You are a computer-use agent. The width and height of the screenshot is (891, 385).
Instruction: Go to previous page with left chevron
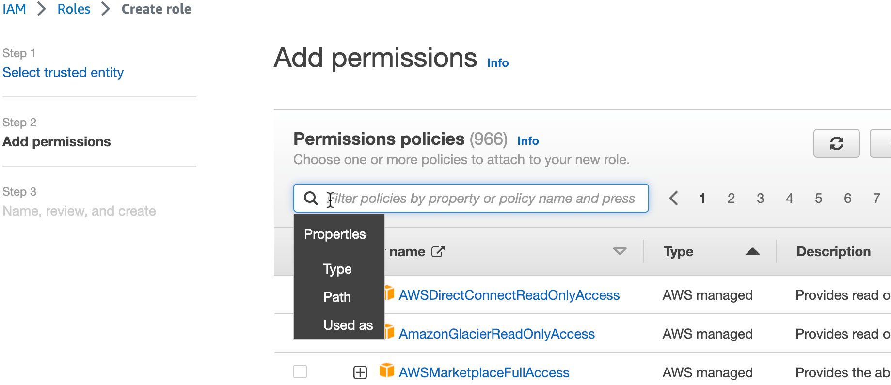click(673, 198)
